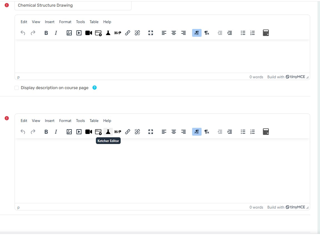Open Format menu in upper editor
The width and height of the screenshot is (320, 237).
coord(65,22)
